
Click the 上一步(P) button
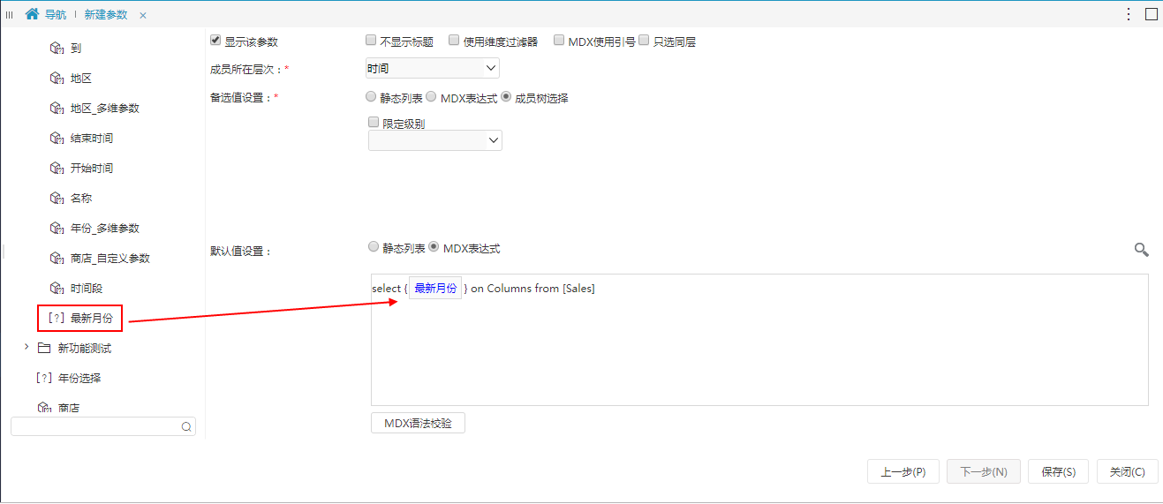[x=903, y=471]
